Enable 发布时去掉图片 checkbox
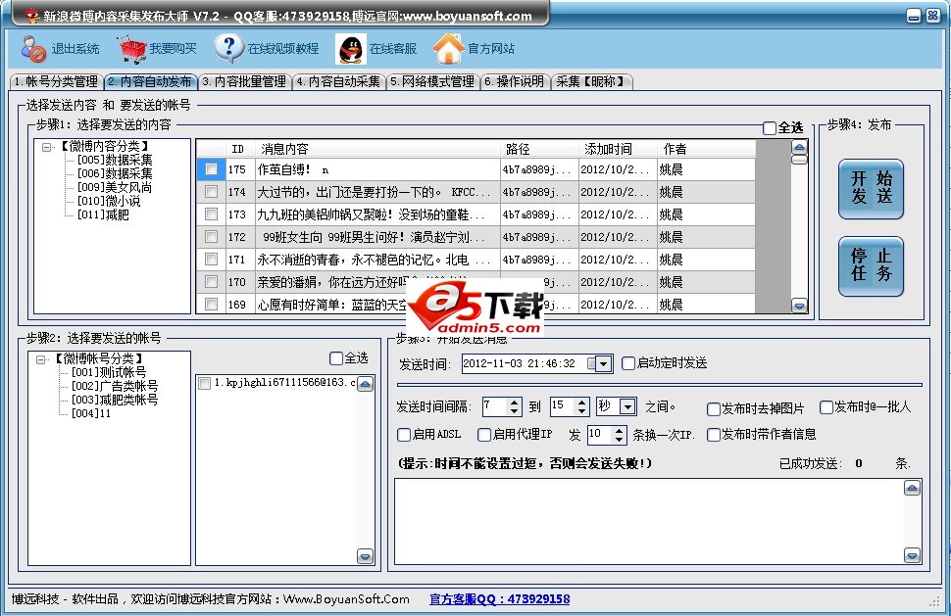 point(714,409)
